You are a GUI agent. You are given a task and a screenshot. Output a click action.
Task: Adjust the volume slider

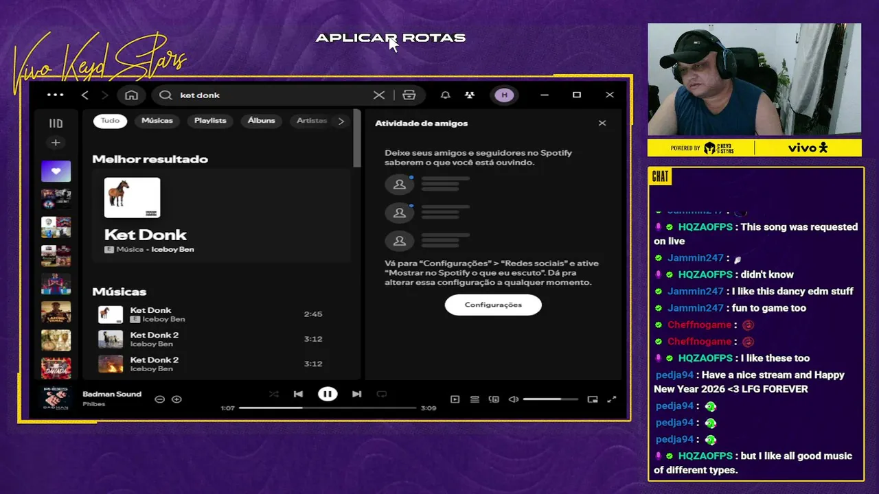click(x=550, y=399)
